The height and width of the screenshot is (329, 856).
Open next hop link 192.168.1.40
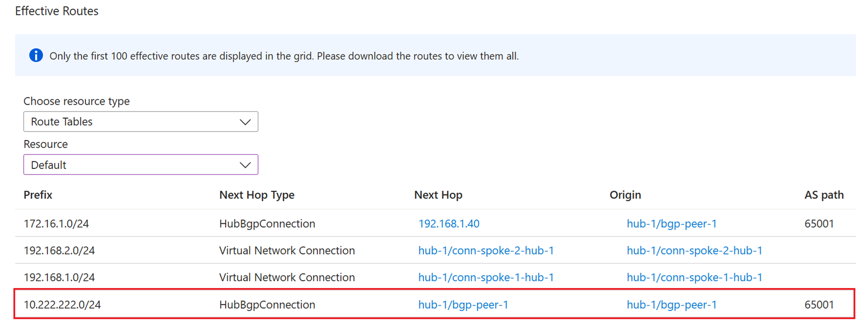pos(449,224)
